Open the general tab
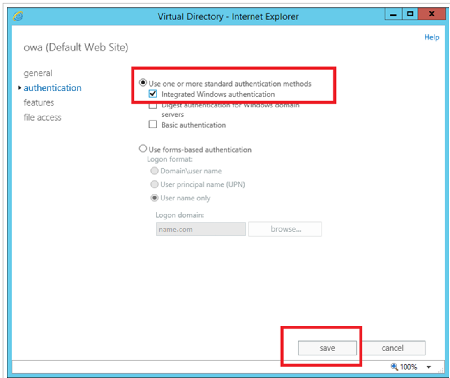This screenshot has height=378, width=450. (38, 73)
